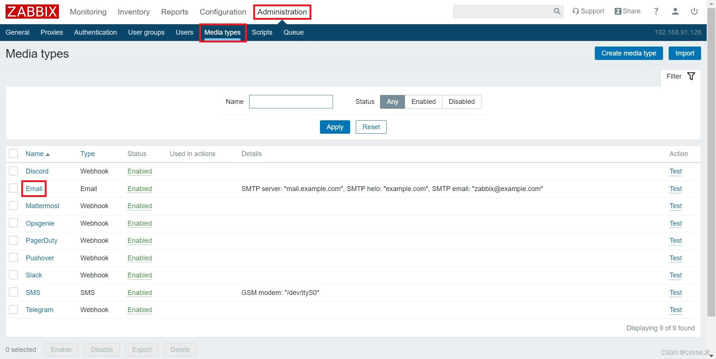Click Create media type button

(628, 53)
